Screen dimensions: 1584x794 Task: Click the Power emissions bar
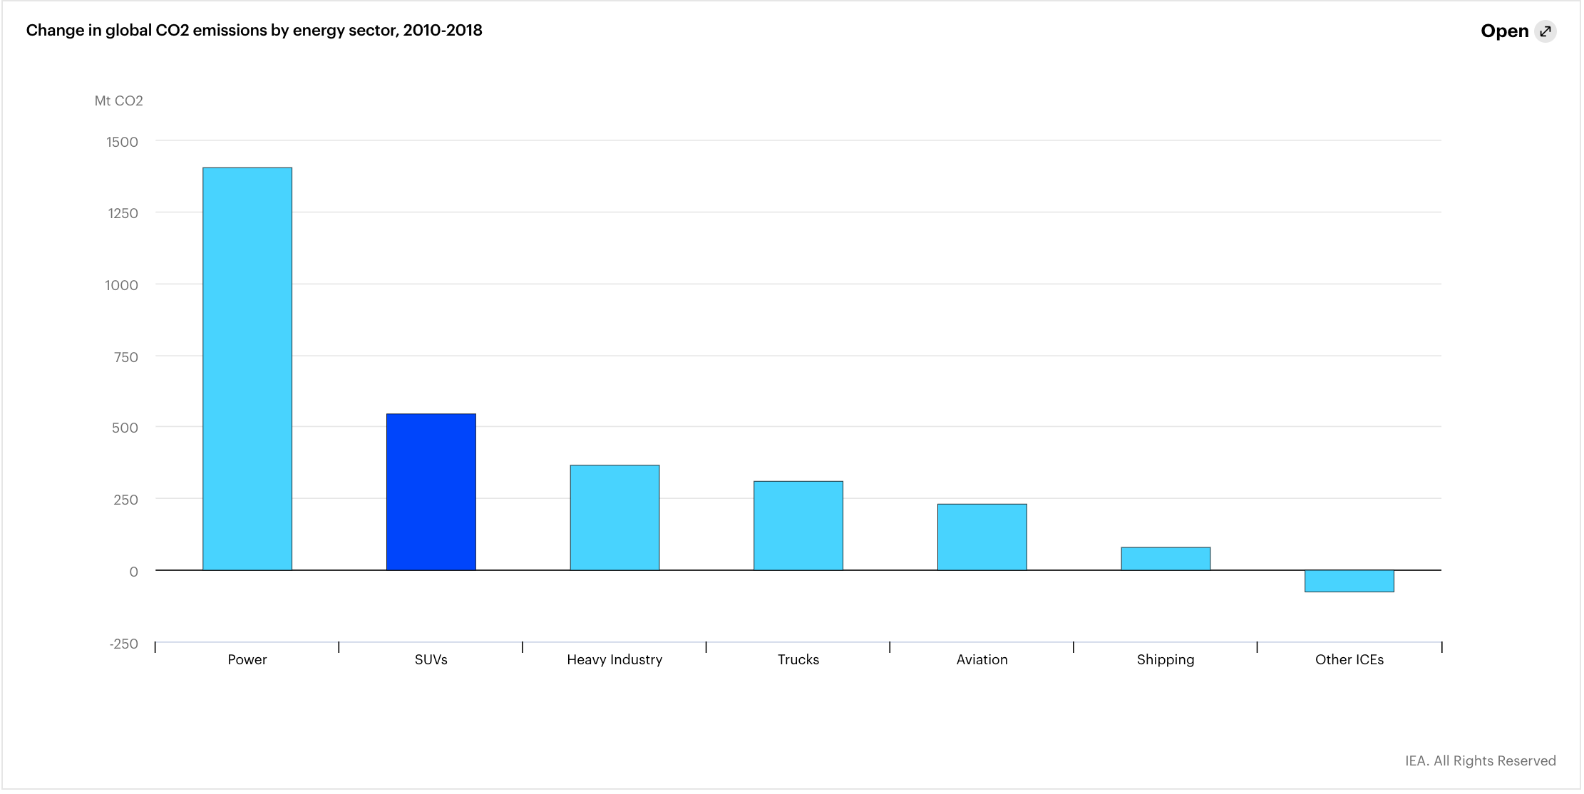[x=247, y=369]
